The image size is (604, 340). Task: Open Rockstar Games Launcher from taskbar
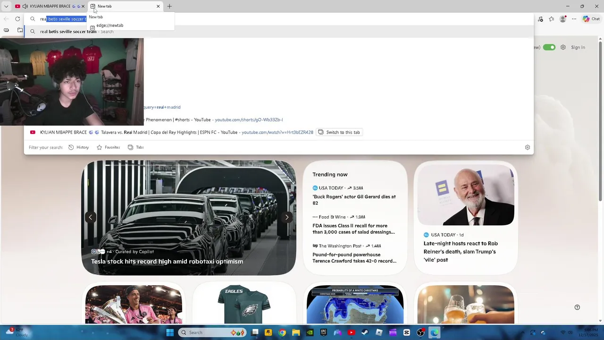point(268,332)
